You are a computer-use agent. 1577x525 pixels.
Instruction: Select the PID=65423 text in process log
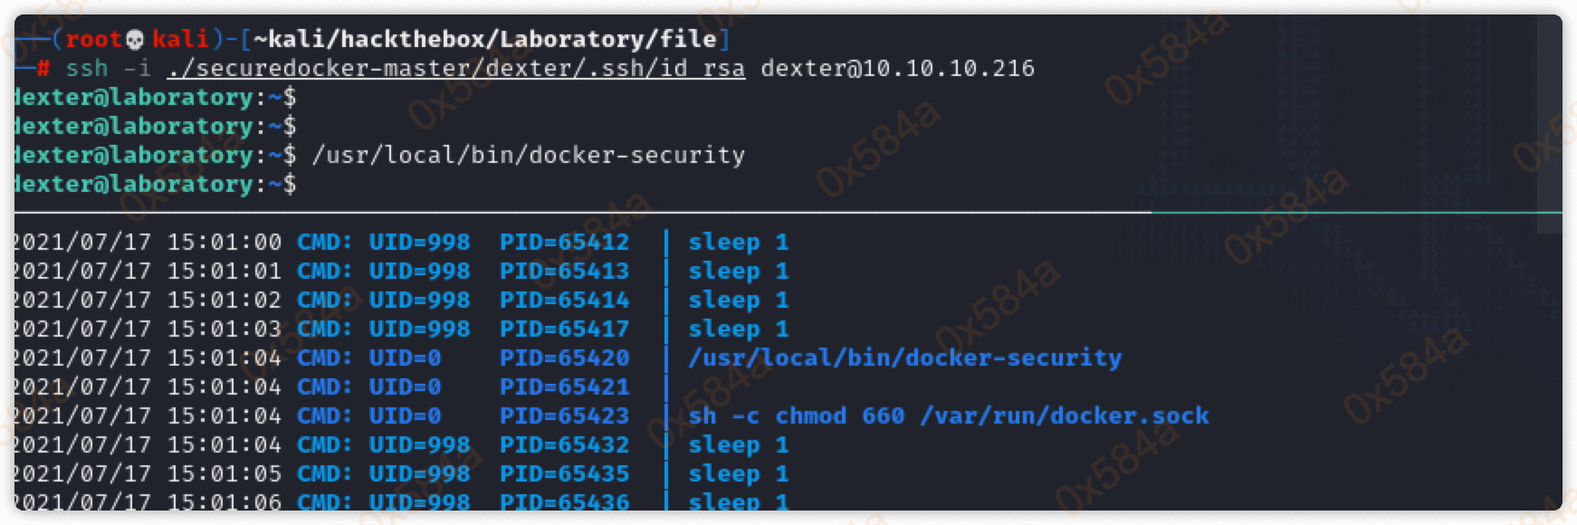coord(564,416)
